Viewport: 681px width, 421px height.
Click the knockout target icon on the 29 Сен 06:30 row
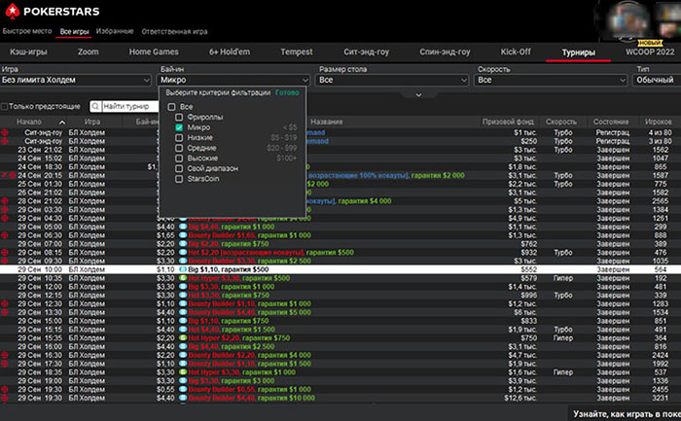[x=5, y=235]
